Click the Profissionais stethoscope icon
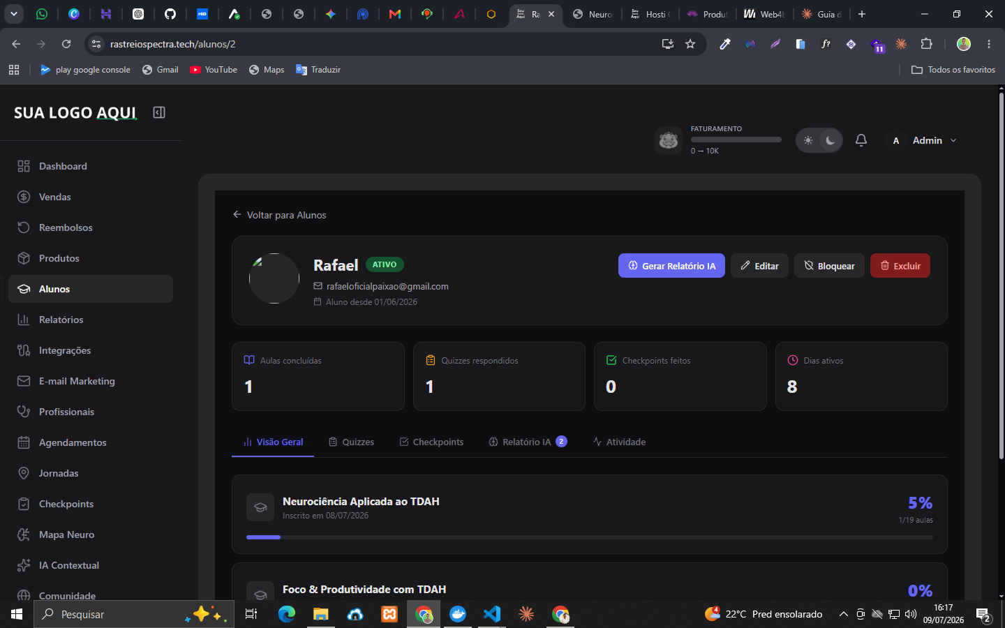Image resolution: width=1005 pixels, height=628 pixels. (24, 412)
